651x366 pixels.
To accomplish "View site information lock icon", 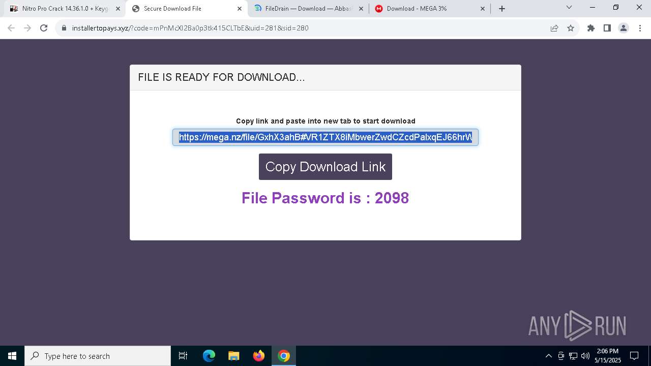I will click(64, 28).
